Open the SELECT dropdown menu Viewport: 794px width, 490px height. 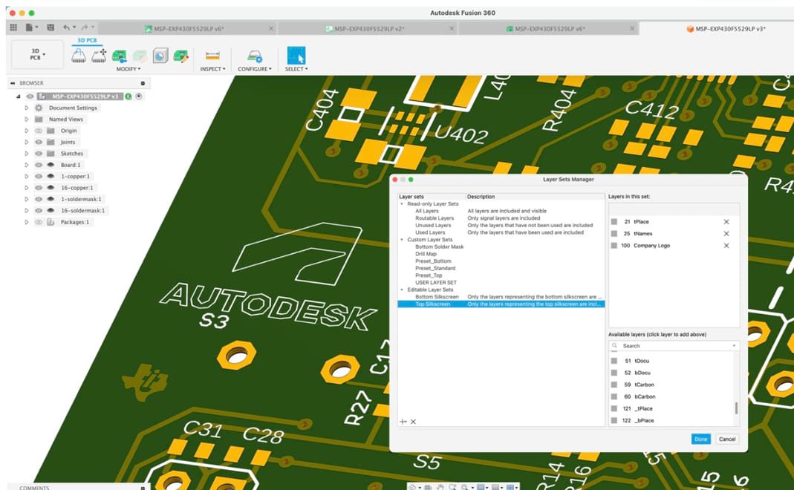[296, 69]
